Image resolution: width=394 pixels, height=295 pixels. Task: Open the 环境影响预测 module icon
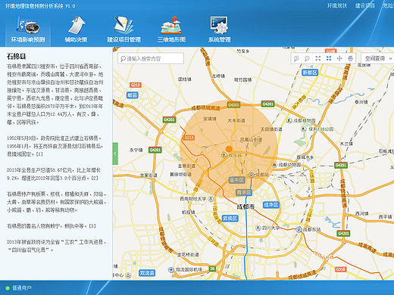tap(28, 25)
